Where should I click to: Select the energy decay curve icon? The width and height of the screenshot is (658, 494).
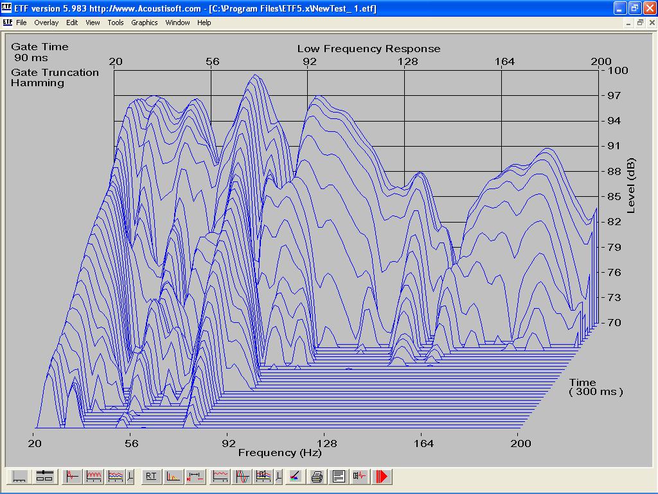tap(173, 477)
